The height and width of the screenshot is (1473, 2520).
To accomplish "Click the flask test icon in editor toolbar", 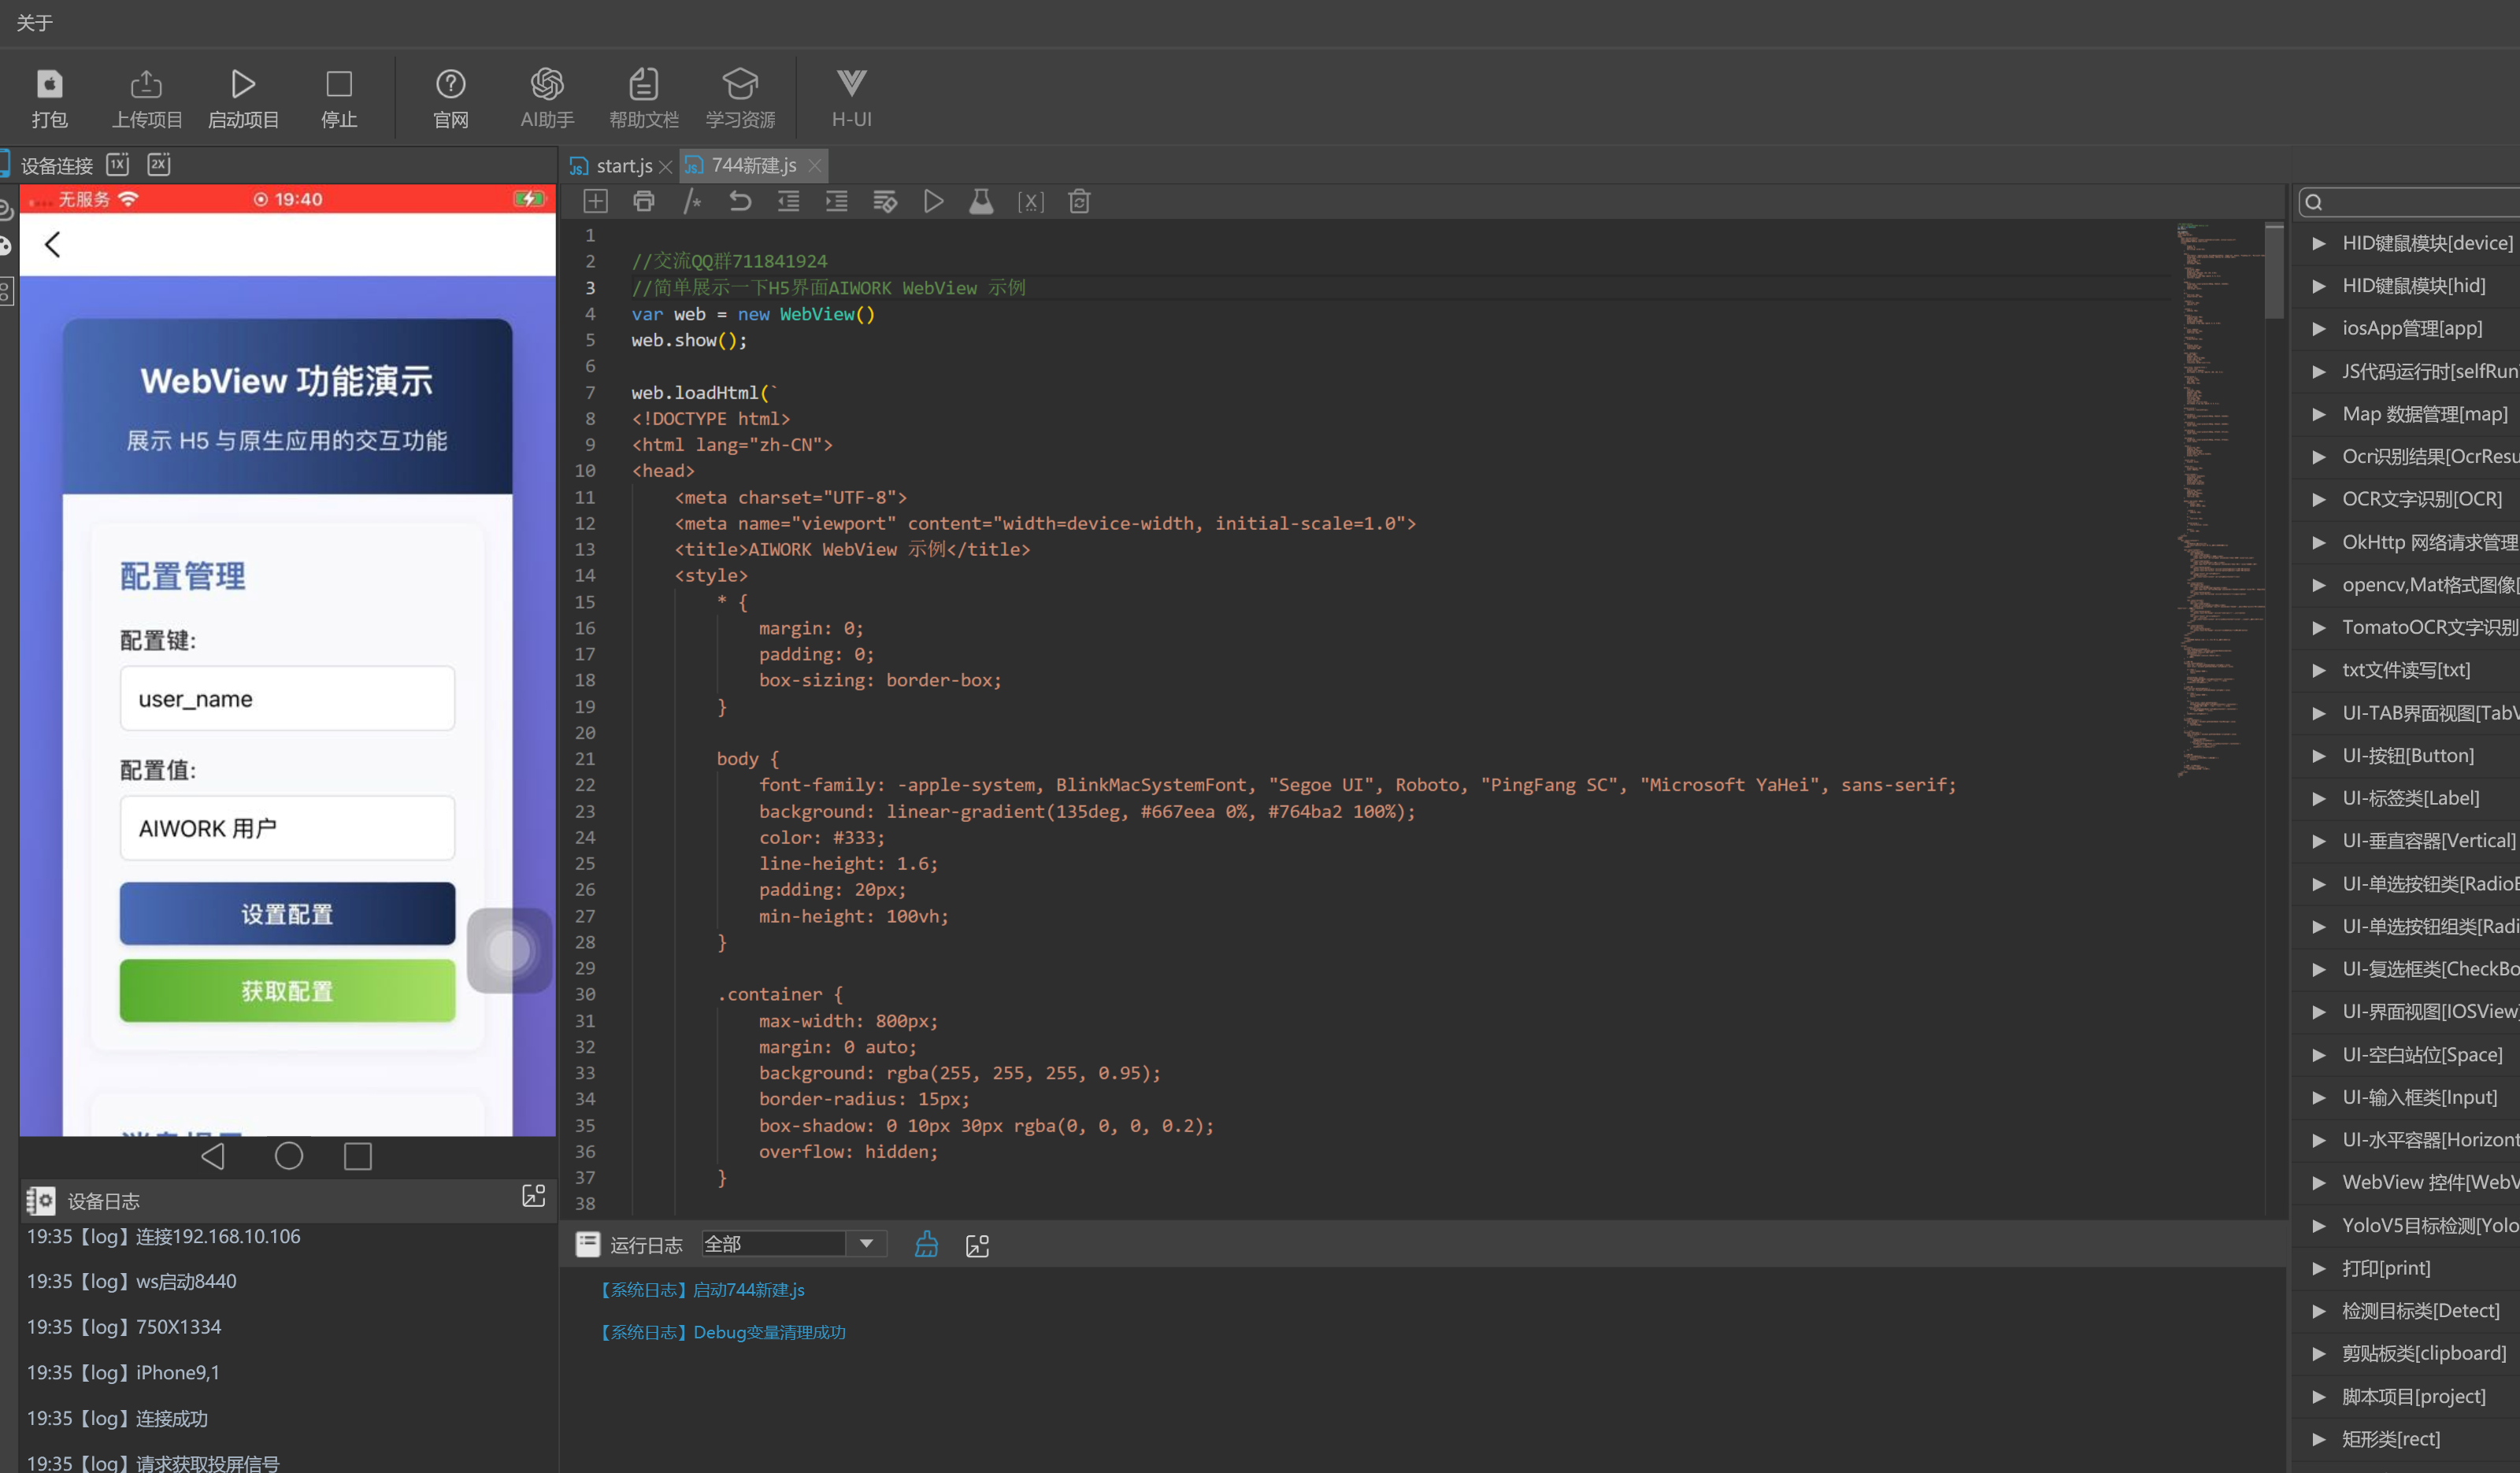I will click(981, 201).
